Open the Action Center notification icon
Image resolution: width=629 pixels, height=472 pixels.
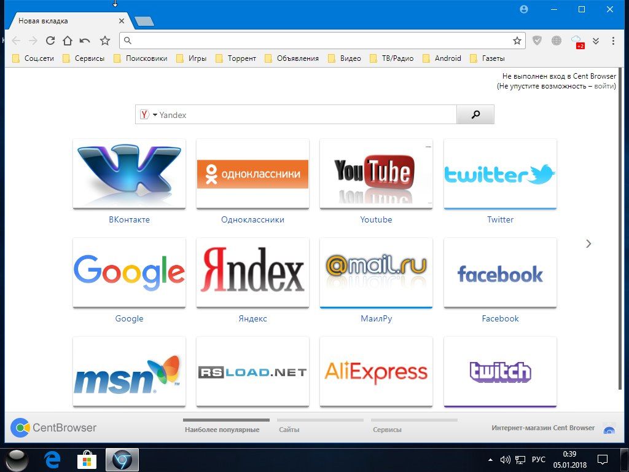(603, 460)
